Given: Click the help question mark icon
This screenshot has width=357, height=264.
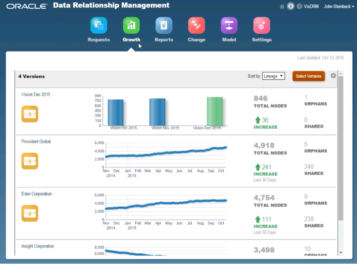Looking at the screenshot, I should point(300,7).
